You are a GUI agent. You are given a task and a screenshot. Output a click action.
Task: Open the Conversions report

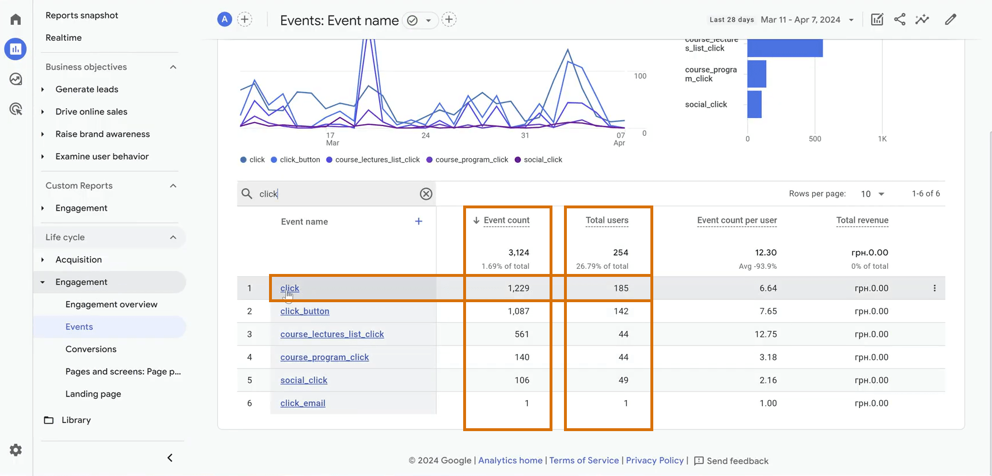(91, 349)
